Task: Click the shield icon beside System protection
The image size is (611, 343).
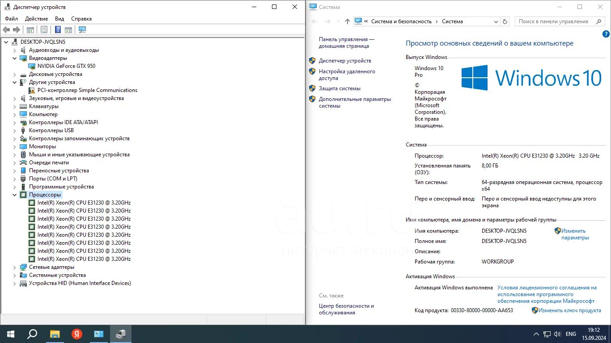Action: point(312,88)
